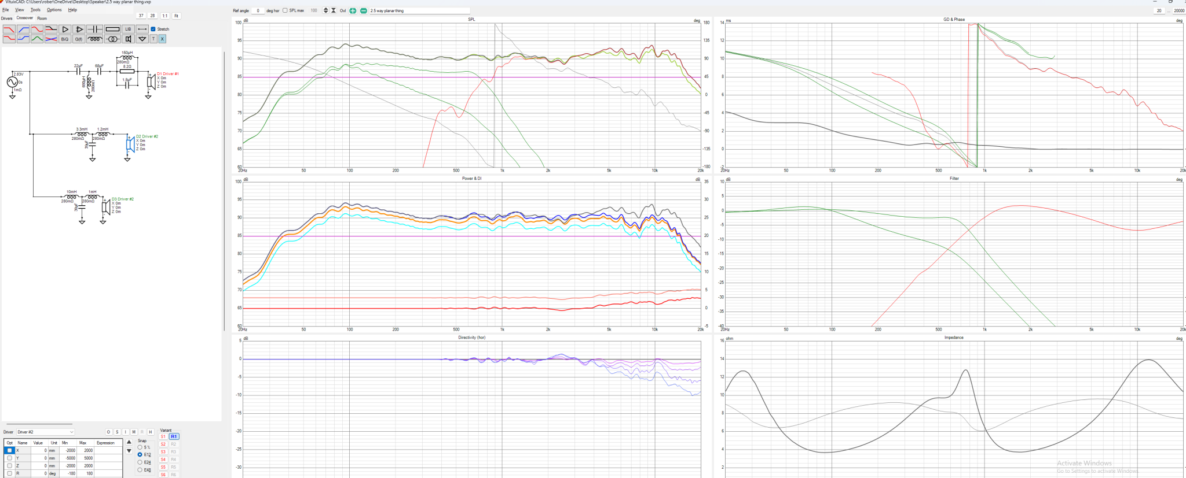Add a capacitor component
Screen dimensions: 1186x478
coord(94,29)
